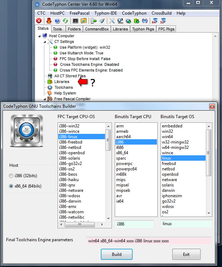Viewport: 222px width, 267px height.
Task: Click the red-orange down arrow toolbar icon
Action: [49, 21]
